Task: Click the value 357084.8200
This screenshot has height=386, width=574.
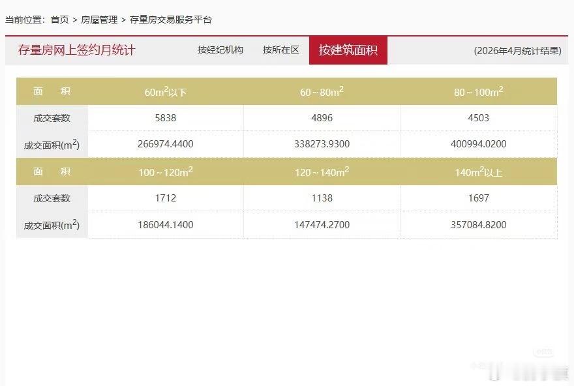Action: (479, 225)
